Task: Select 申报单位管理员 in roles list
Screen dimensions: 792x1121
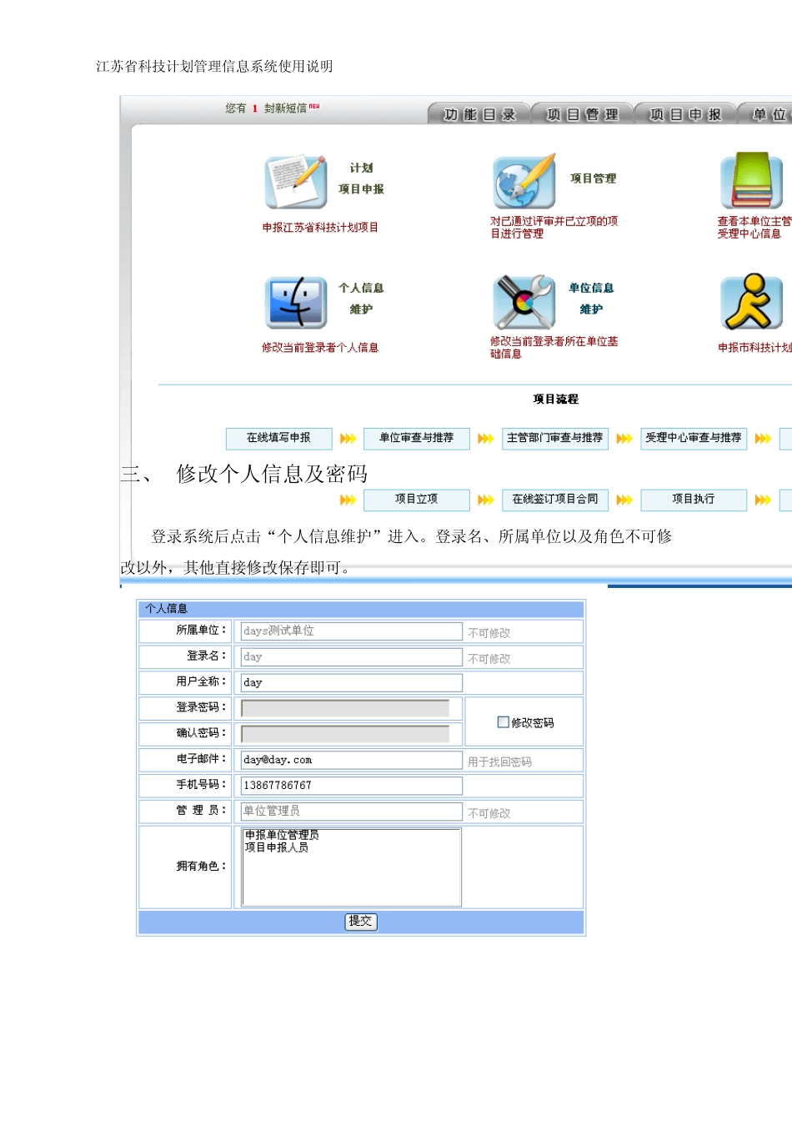Action: click(282, 835)
